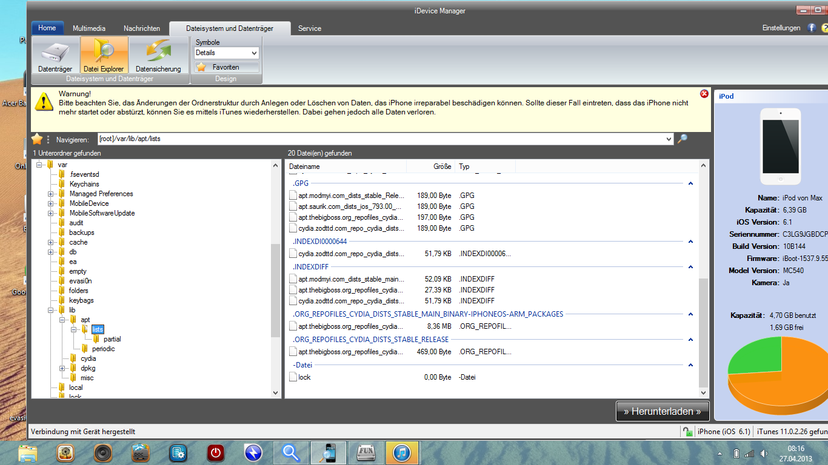Expand the cache folder node
The width and height of the screenshot is (828, 465).
50,242
